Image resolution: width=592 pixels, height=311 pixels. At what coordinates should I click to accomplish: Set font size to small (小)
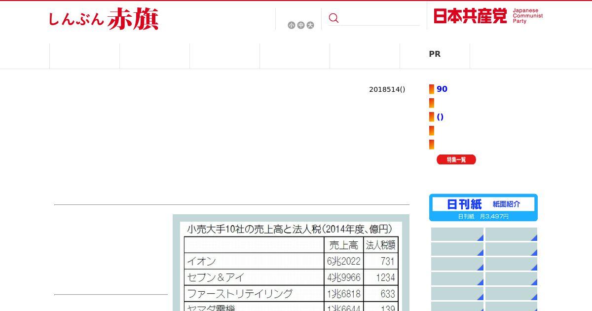click(x=292, y=25)
